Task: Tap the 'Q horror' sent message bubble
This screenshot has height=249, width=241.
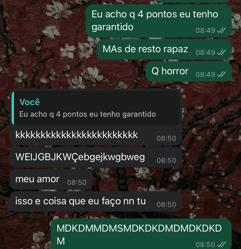Action: pos(189,71)
